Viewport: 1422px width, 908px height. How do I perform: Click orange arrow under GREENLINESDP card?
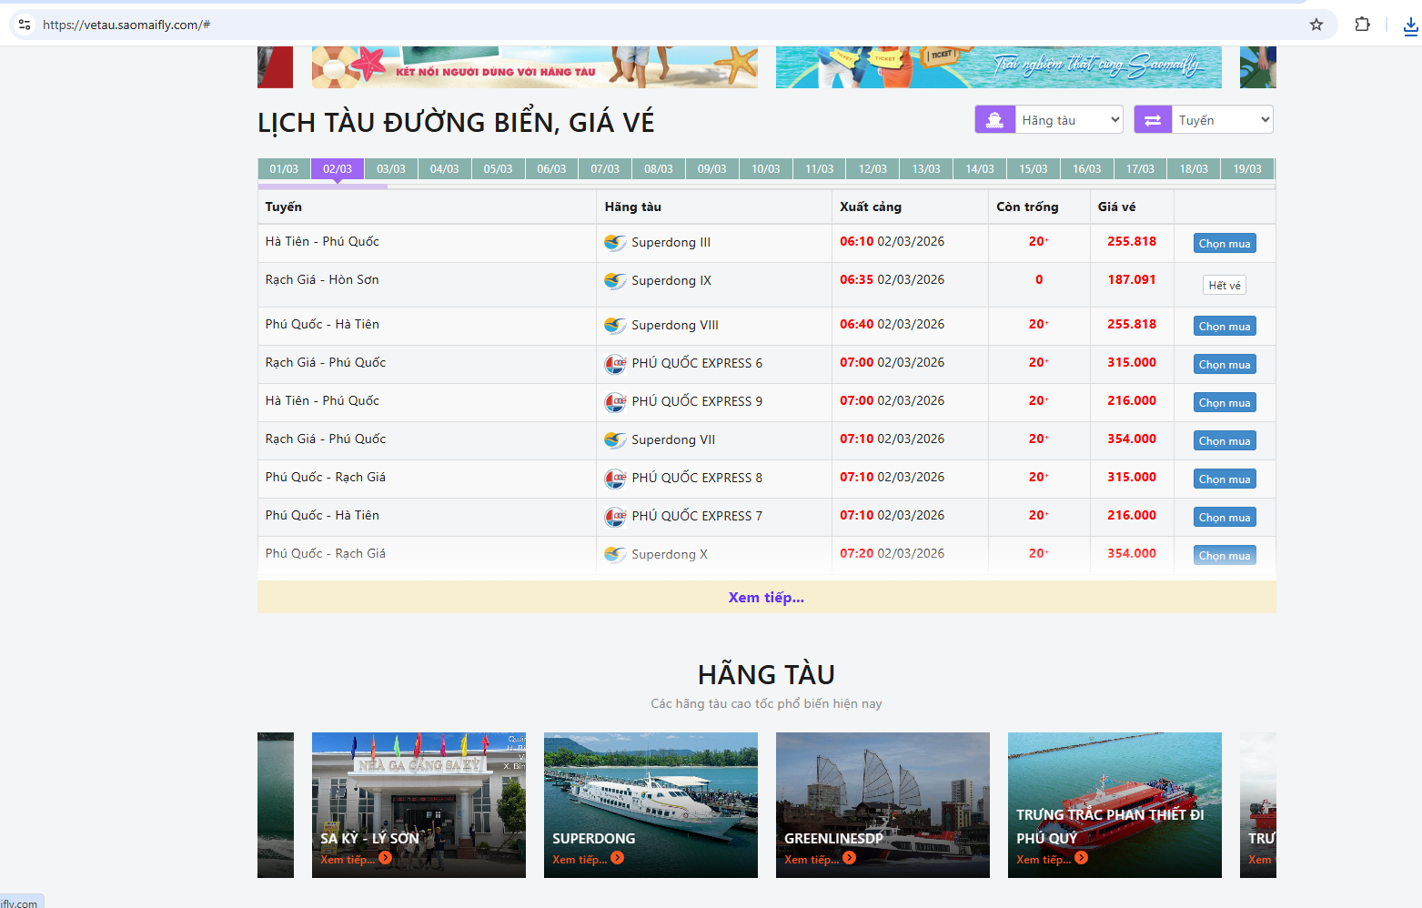point(850,858)
